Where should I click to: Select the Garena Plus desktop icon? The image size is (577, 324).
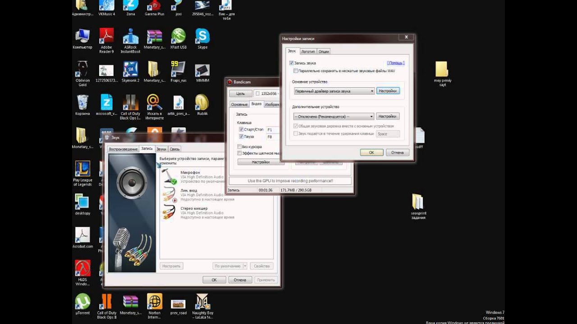tap(155, 8)
